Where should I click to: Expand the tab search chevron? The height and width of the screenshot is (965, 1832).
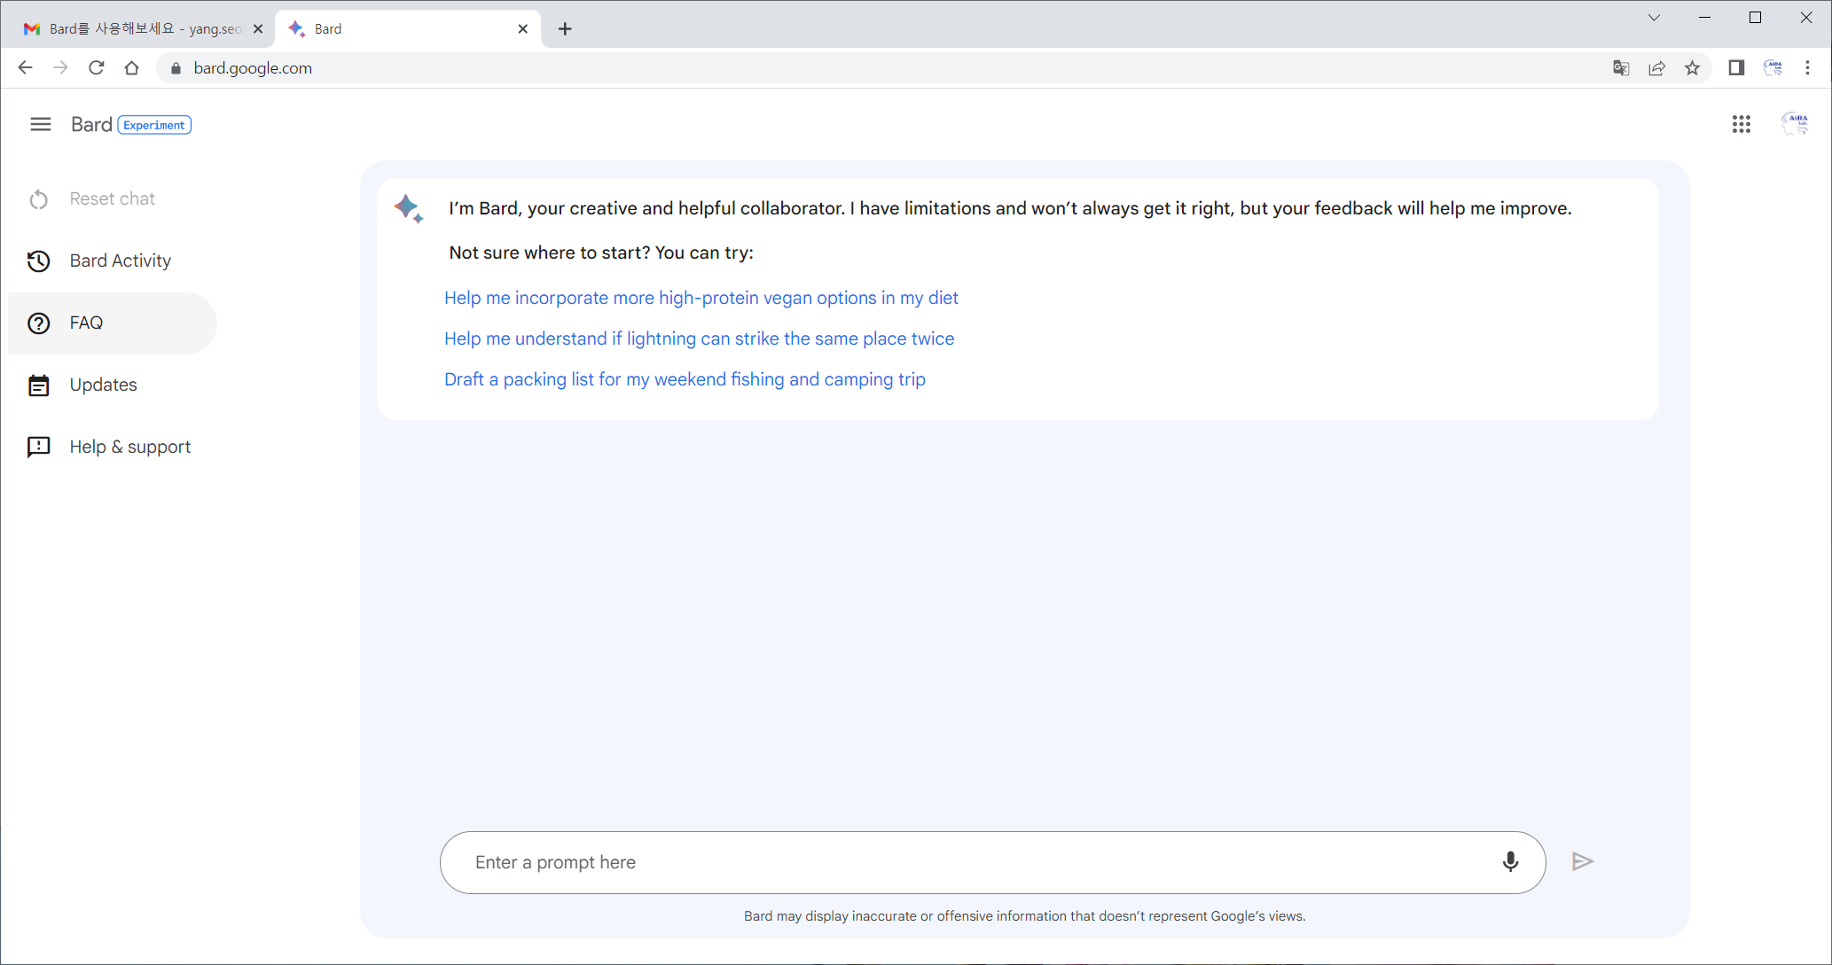[1654, 18]
